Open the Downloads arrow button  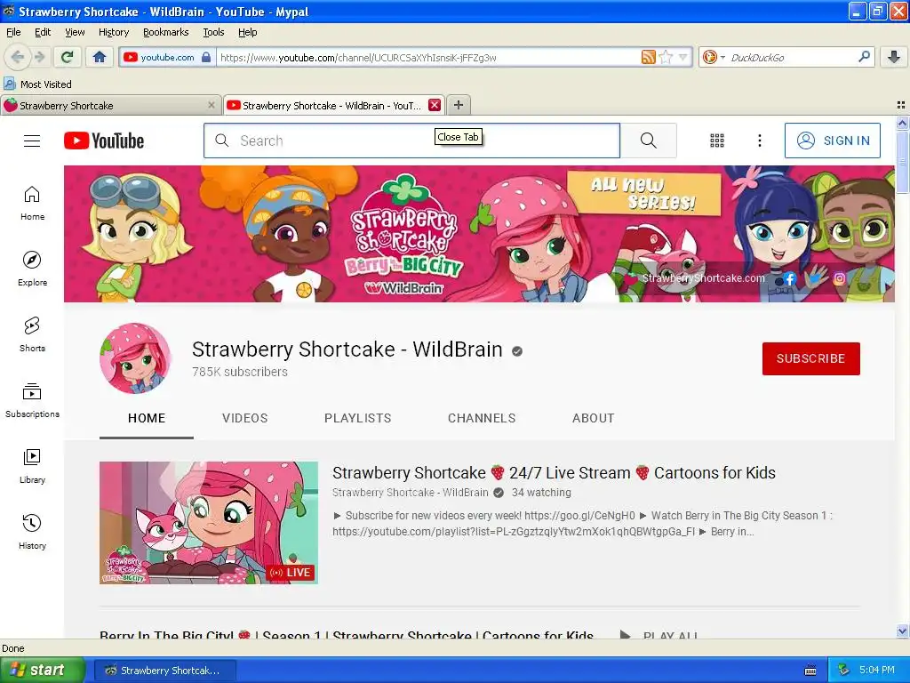894,57
